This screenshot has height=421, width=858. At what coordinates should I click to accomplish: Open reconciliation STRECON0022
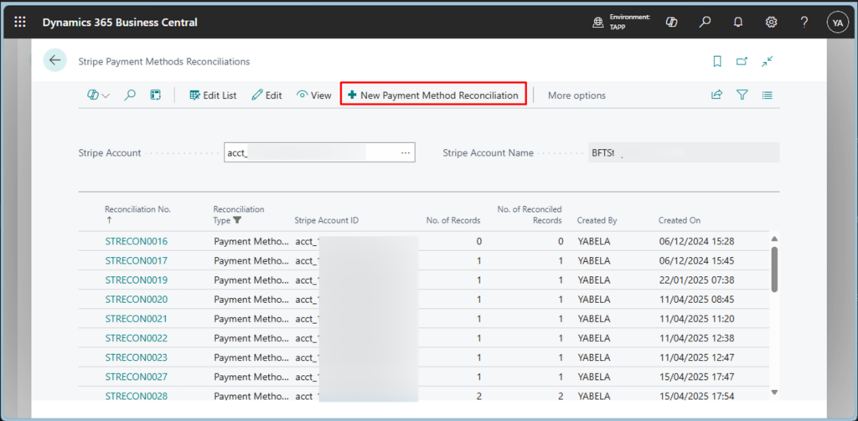click(137, 338)
